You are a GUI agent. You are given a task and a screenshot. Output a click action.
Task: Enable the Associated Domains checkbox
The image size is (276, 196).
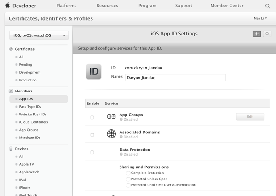click(92, 135)
